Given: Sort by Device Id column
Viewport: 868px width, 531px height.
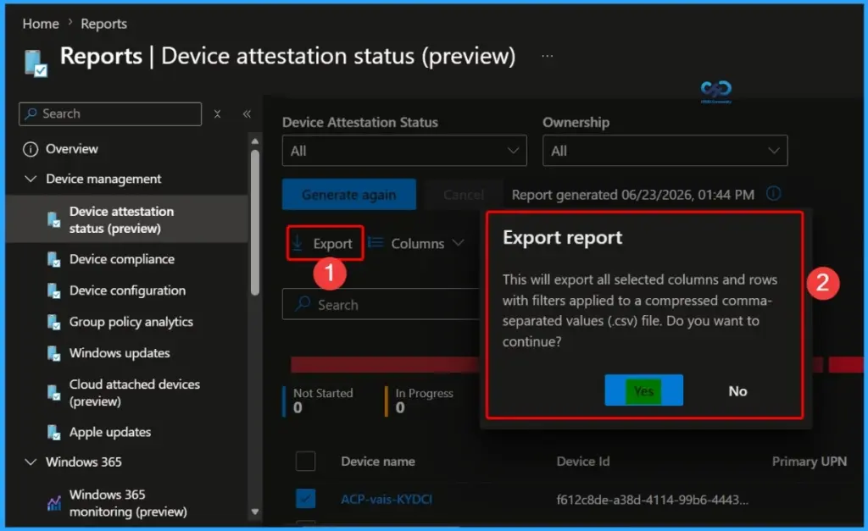Looking at the screenshot, I should point(583,462).
